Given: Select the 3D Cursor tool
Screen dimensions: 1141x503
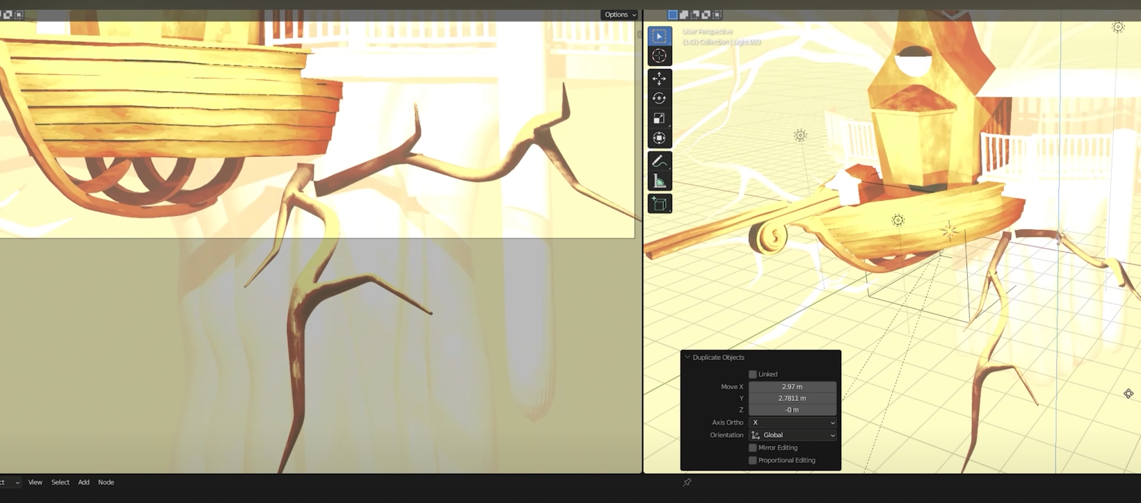Looking at the screenshot, I should tap(659, 56).
